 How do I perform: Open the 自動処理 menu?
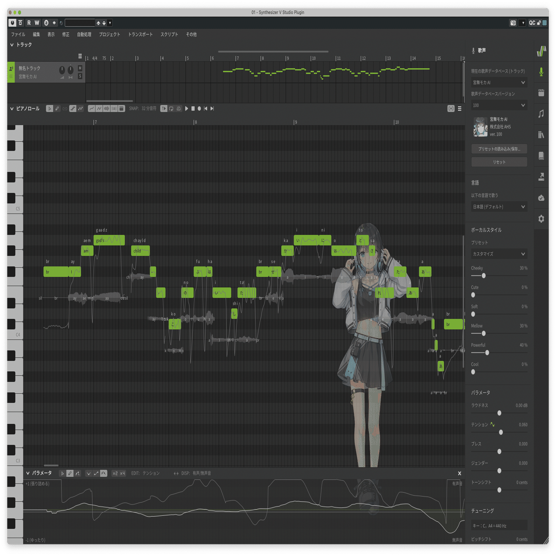pos(84,34)
